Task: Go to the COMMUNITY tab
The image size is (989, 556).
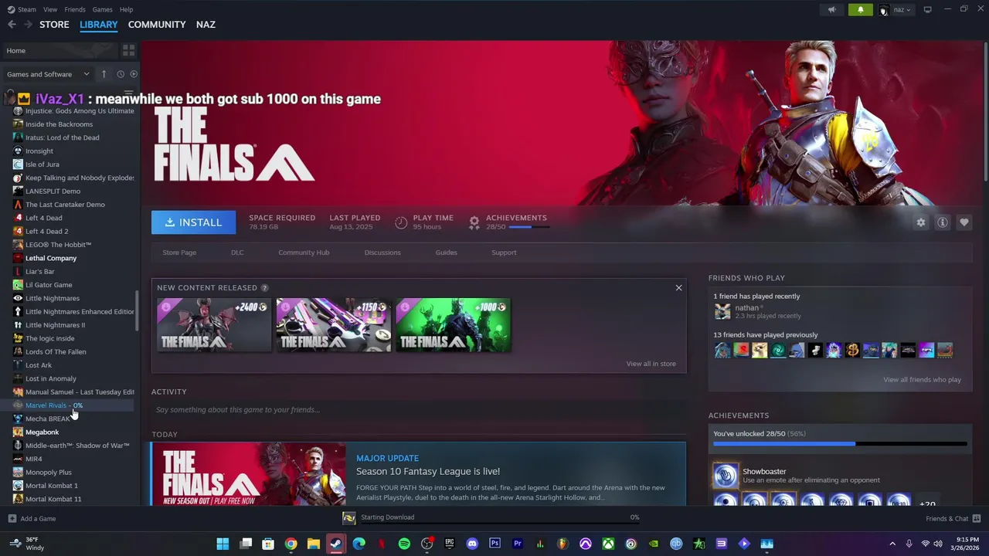Action: [157, 25]
